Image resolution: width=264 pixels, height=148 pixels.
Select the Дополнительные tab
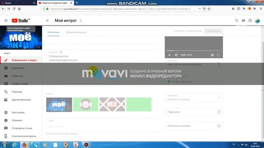[76, 32]
